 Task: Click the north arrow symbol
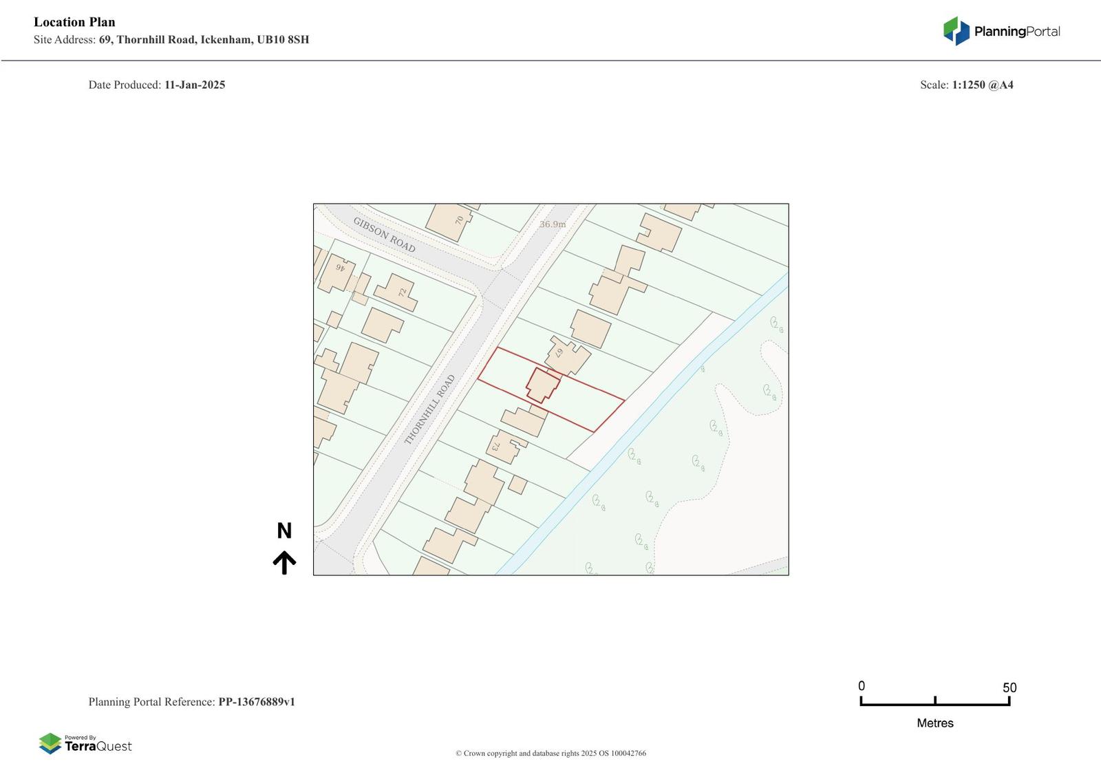click(x=284, y=562)
